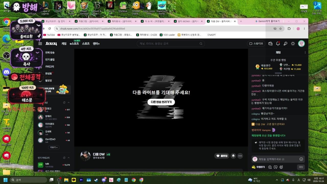This screenshot has height=184, width=327.
Task: Click the key icon in the site header
Action: pyautogui.click(x=286, y=44)
